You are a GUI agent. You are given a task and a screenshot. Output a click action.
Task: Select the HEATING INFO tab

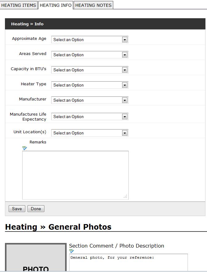[56, 5]
